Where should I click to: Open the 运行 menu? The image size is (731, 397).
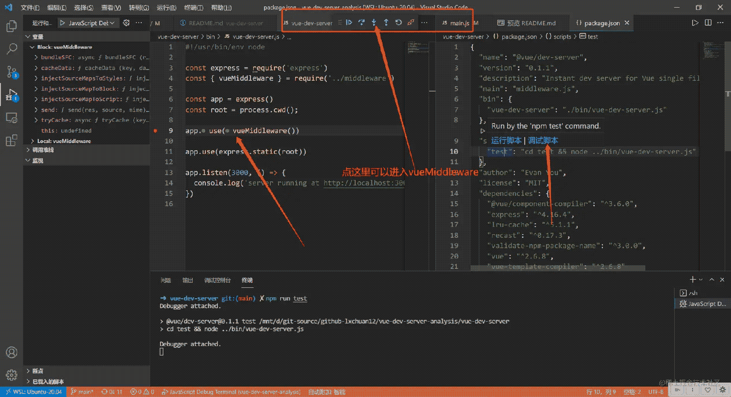click(167, 8)
